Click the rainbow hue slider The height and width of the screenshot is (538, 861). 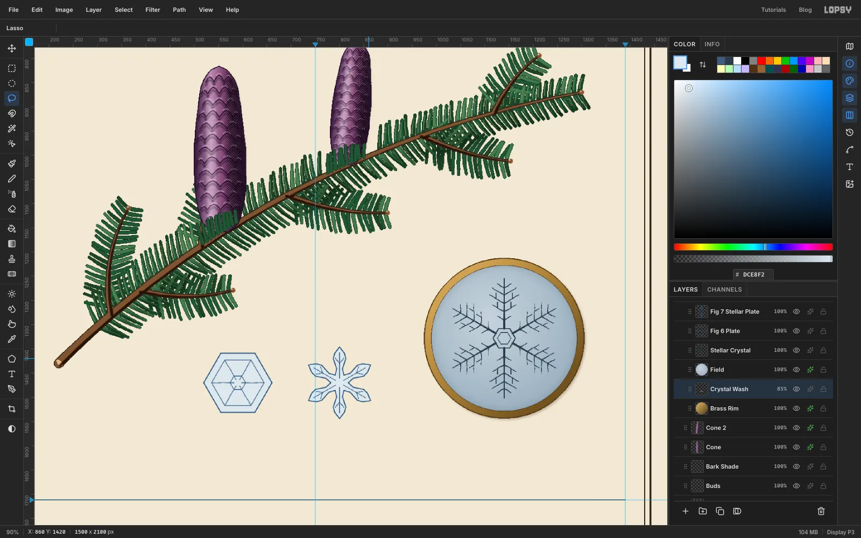753,247
